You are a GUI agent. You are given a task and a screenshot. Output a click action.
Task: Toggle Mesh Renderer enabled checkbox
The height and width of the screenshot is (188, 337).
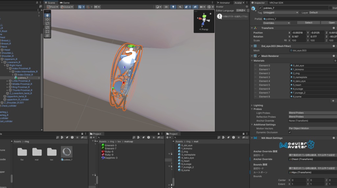click(x=259, y=56)
